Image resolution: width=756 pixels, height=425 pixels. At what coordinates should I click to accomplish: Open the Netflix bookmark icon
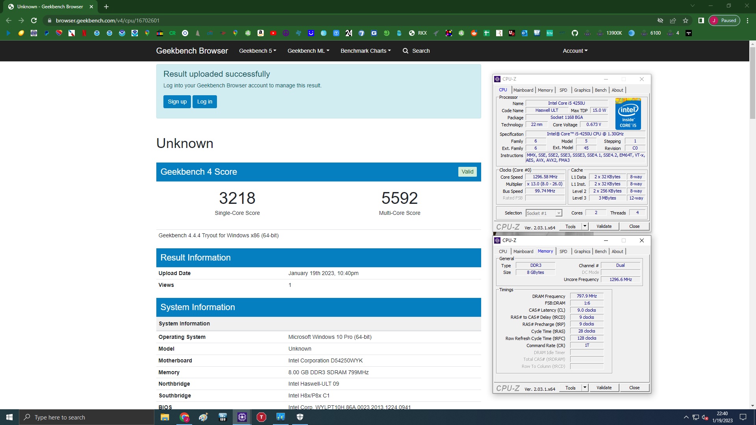[x=84, y=33]
